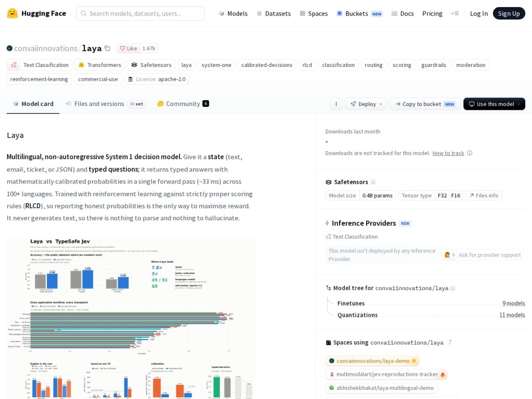Click the Log In link
532x399 pixels.
479,13
